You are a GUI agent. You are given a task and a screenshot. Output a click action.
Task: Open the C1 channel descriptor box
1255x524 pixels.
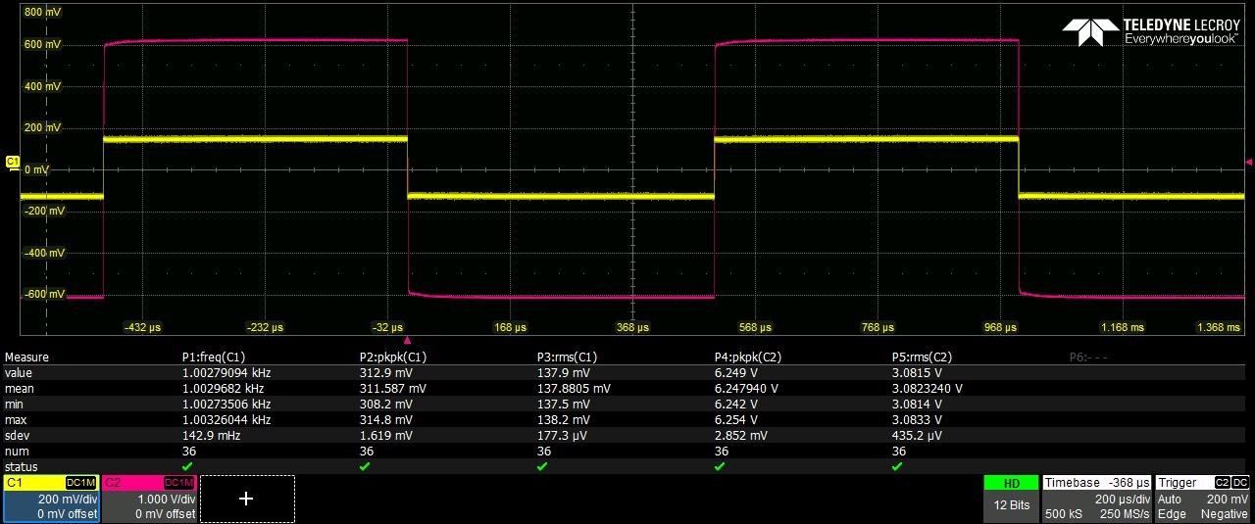coord(51,499)
